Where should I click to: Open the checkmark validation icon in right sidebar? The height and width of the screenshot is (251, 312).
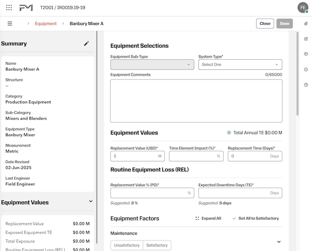(306, 69)
